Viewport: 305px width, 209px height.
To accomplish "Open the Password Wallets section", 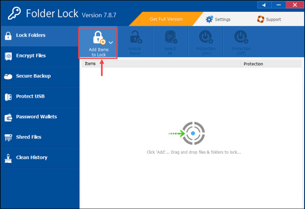I will [39, 117].
